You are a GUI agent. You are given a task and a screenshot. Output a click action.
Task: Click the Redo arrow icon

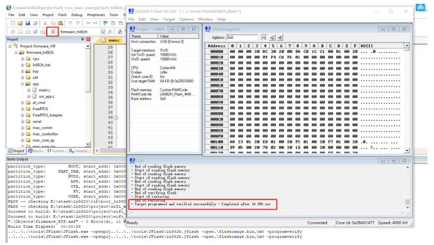pyautogui.click(x=78, y=23)
